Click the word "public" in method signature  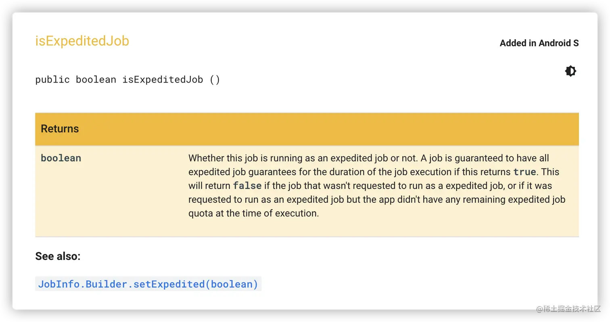(x=52, y=79)
